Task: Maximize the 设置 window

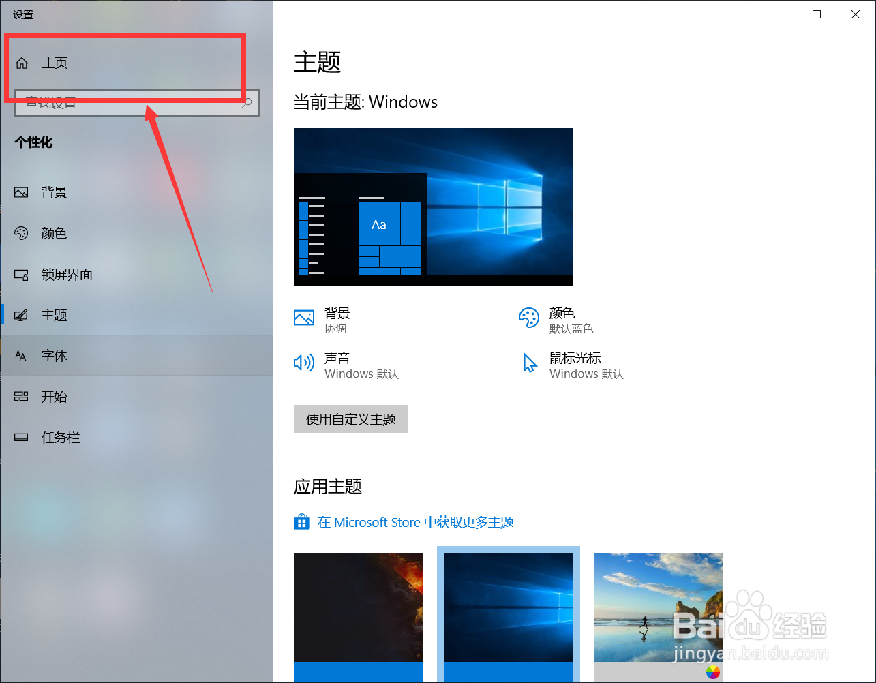Action: tap(817, 14)
